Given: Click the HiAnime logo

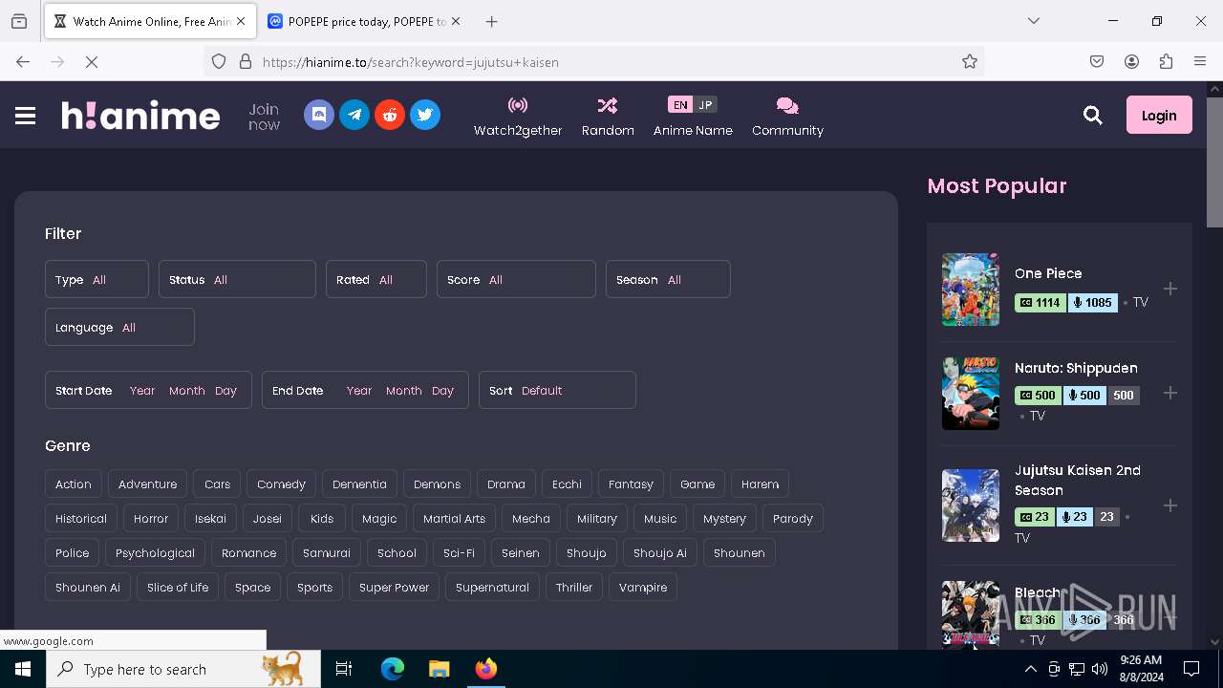Looking at the screenshot, I should (141, 116).
